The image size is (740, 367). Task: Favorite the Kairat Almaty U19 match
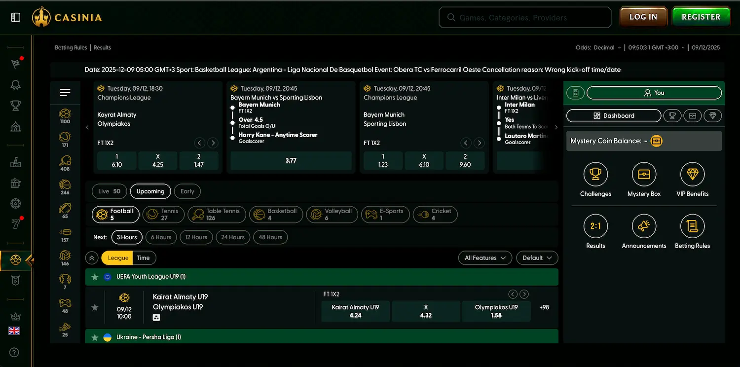tap(95, 307)
